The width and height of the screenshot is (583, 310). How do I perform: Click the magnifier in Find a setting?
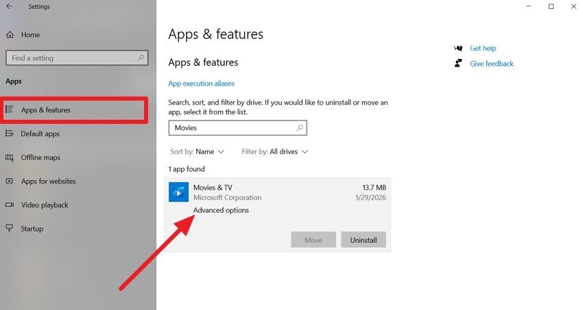pos(141,58)
